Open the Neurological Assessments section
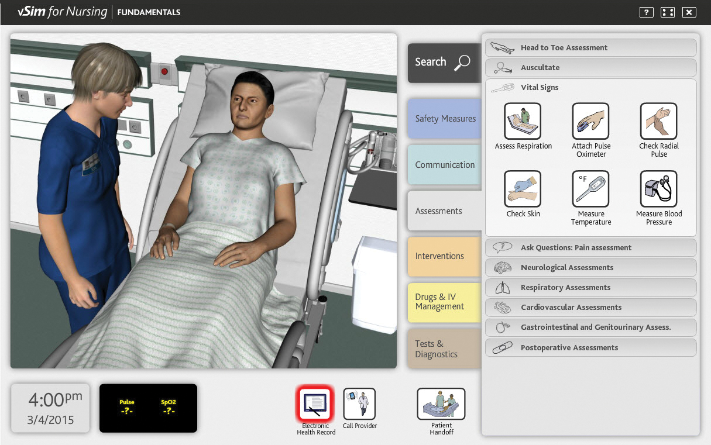 pyautogui.click(x=590, y=267)
